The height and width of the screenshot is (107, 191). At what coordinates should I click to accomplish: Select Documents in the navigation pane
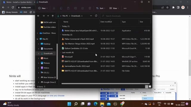[x=47, y=49]
